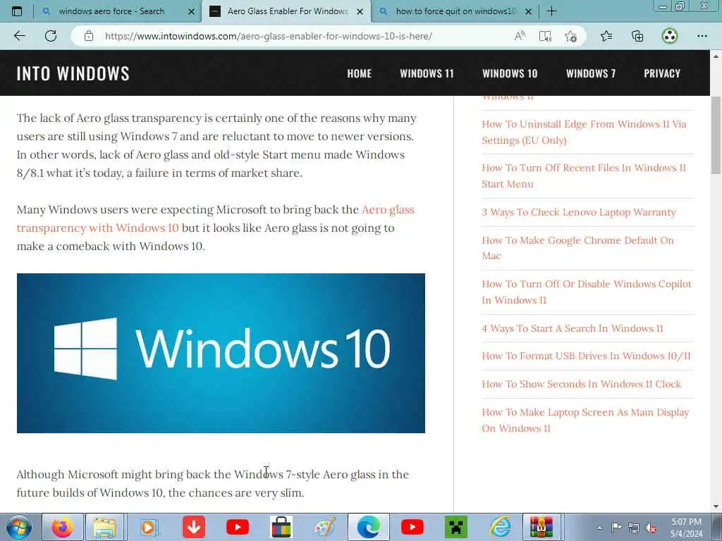Refresh the current page

pyautogui.click(x=51, y=36)
